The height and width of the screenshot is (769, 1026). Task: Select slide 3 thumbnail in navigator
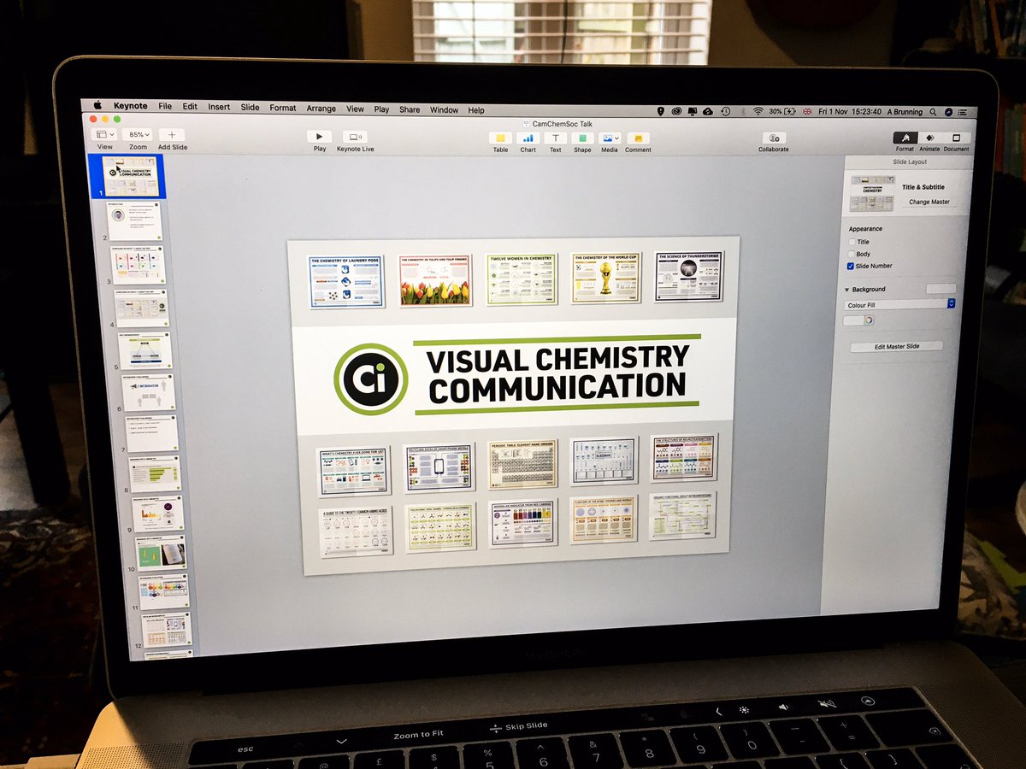138,266
